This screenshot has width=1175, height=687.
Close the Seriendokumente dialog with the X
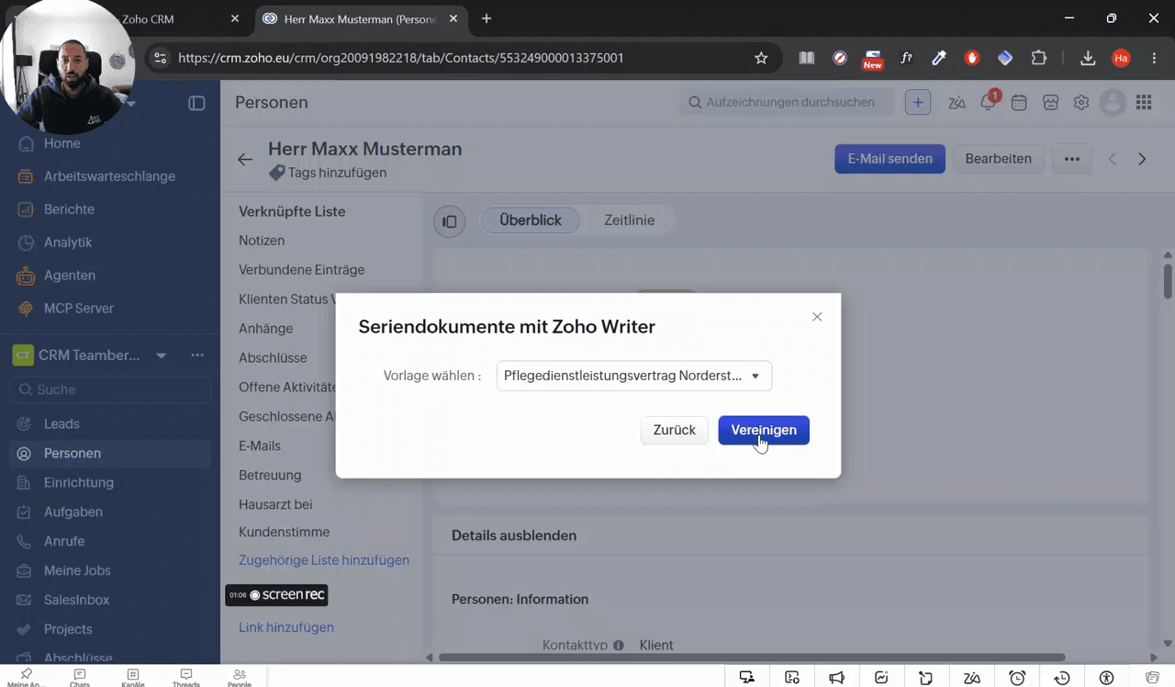817,317
